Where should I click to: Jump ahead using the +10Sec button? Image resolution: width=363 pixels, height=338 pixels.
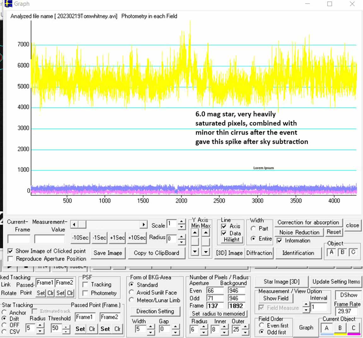[137, 238]
